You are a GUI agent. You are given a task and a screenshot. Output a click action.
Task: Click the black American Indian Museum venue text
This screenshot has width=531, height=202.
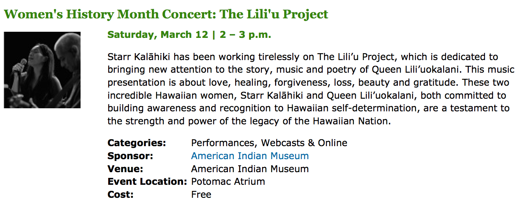coord(250,169)
